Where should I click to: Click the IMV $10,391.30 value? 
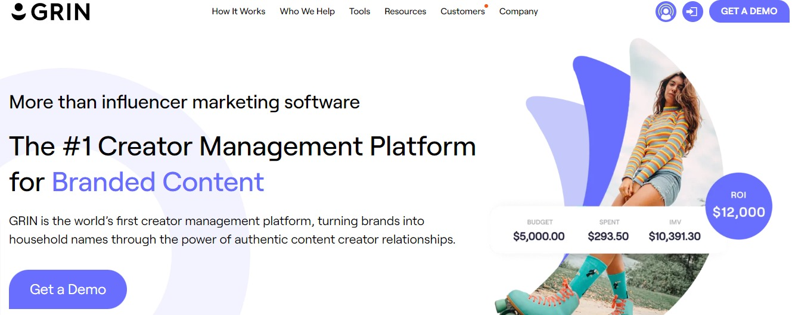coord(675,236)
